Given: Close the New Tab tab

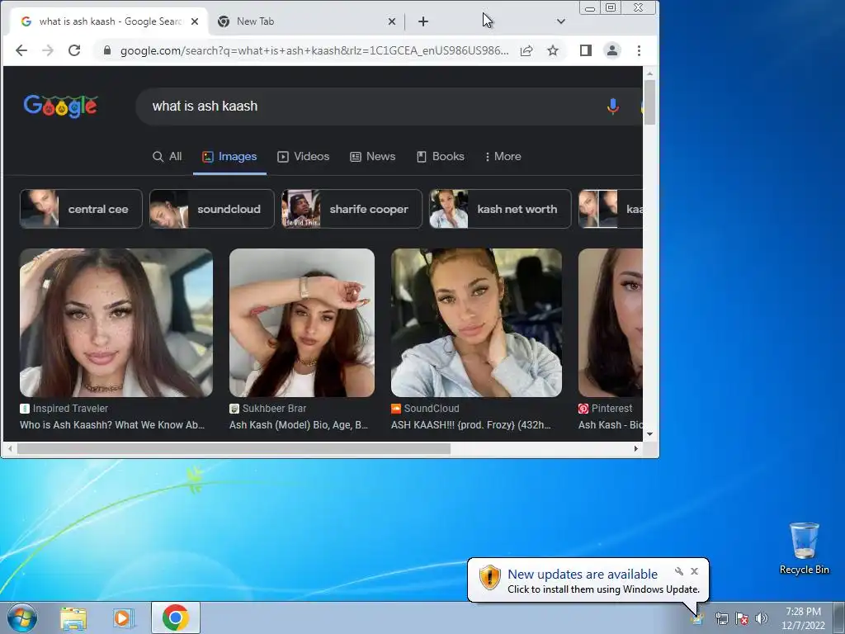Looking at the screenshot, I should coord(392,21).
